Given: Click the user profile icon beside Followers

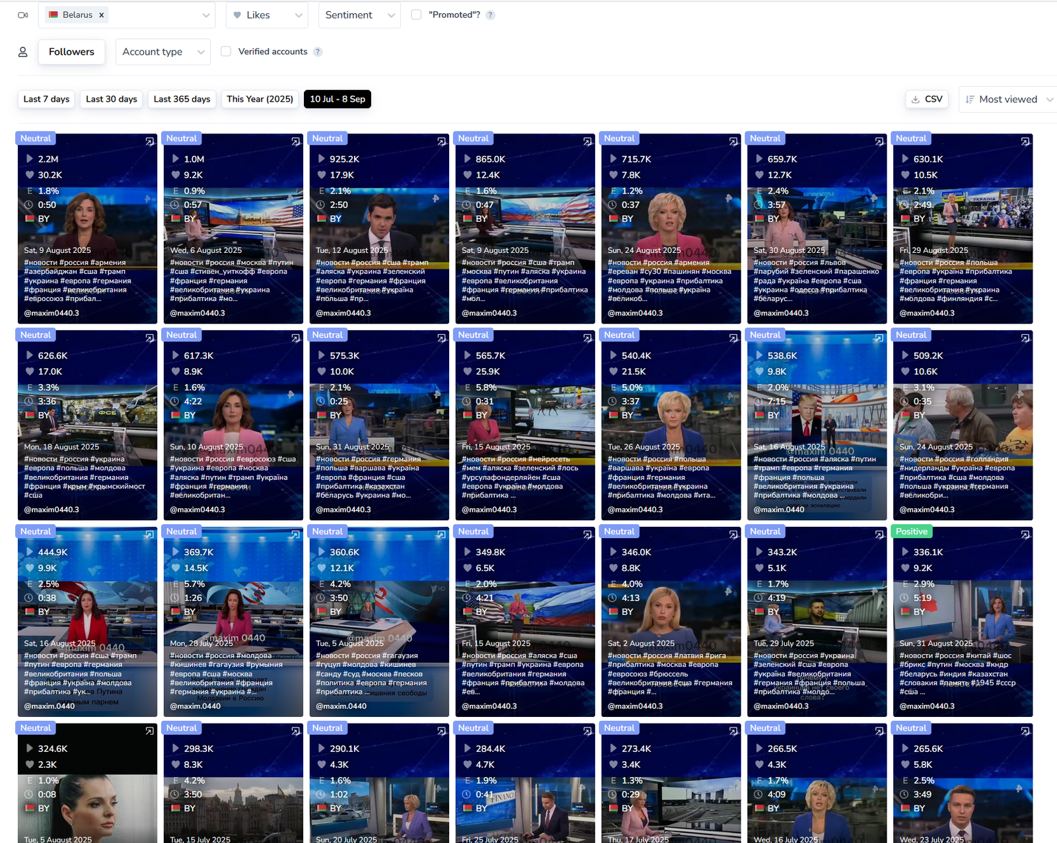Looking at the screenshot, I should tap(23, 52).
